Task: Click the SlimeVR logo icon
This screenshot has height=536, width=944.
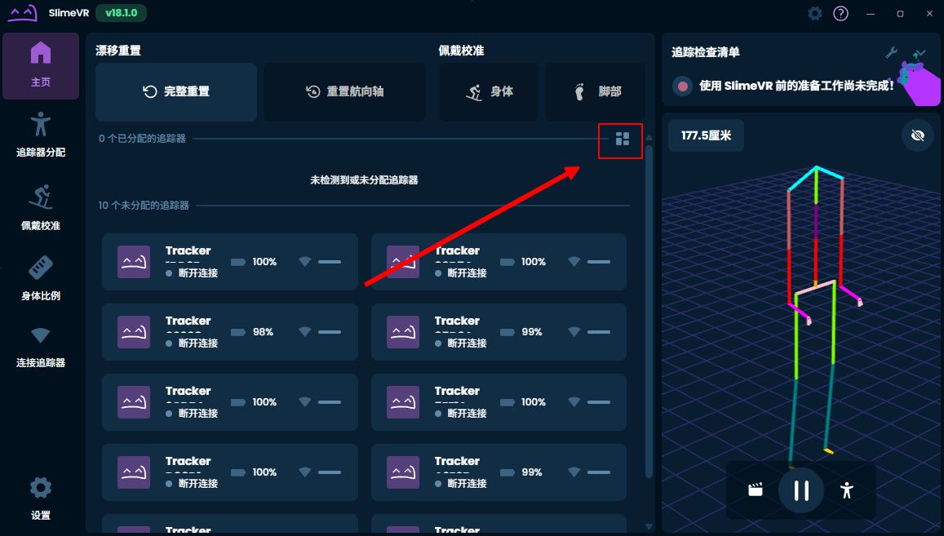Action: tap(23, 14)
